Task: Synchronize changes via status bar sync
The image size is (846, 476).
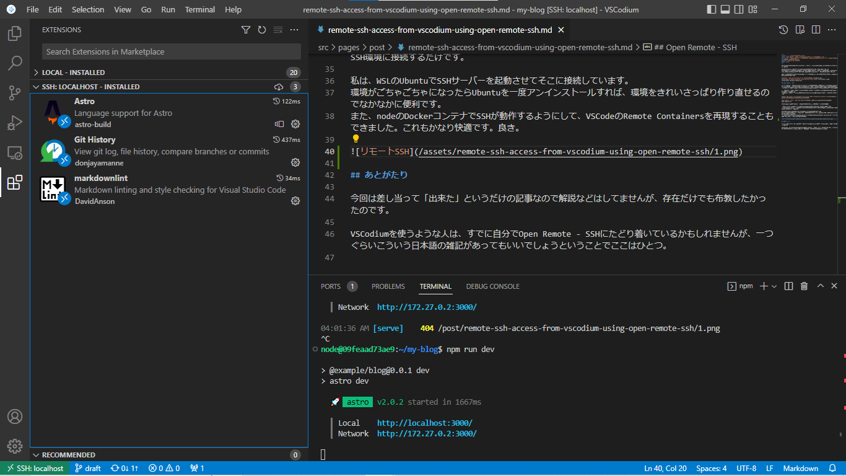Action: [x=124, y=469]
